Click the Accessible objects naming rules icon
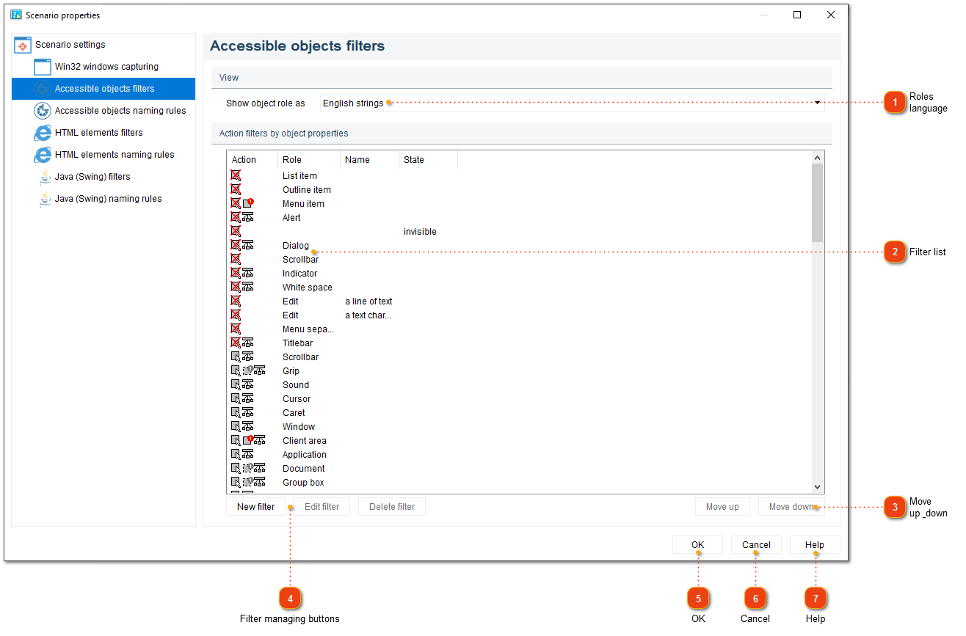Image resolution: width=966 pixels, height=636 pixels. point(43,111)
